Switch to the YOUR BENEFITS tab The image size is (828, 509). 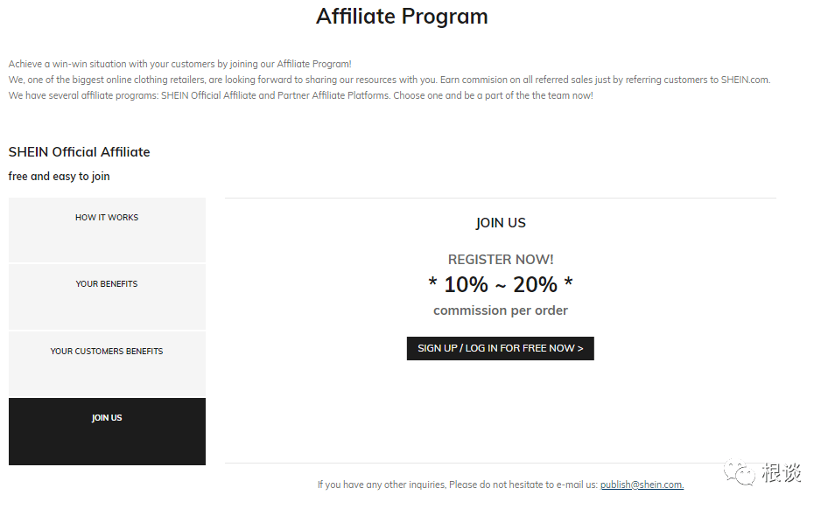pyautogui.click(x=107, y=296)
